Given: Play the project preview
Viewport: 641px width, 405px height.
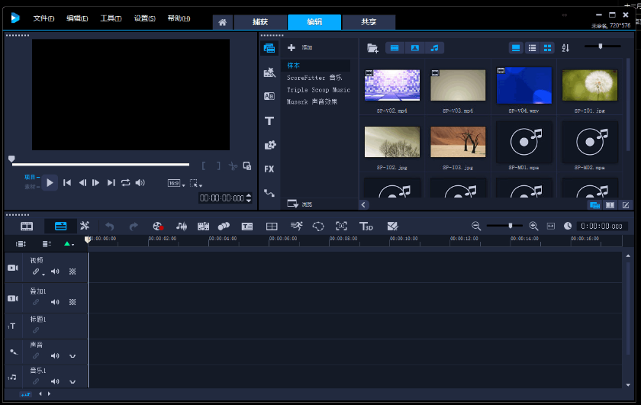Looking at the screenshot, I should coord(50,183).
